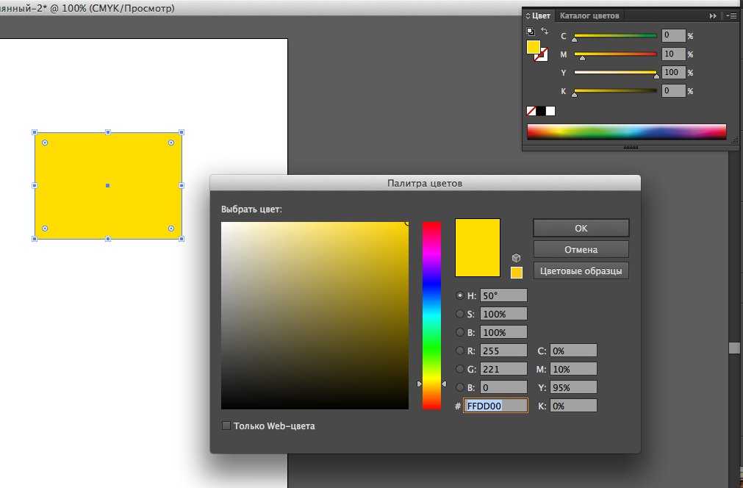Click the Black K slider track
The image size is (743, 488).
(615, 90)
